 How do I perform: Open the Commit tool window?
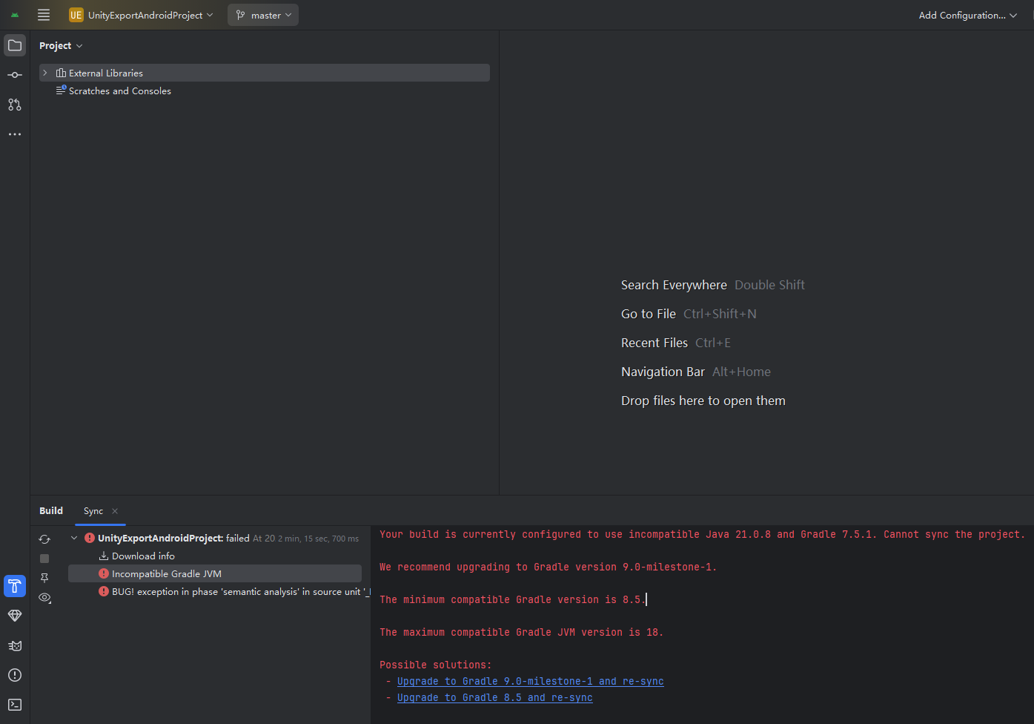[x=15, y=75]
